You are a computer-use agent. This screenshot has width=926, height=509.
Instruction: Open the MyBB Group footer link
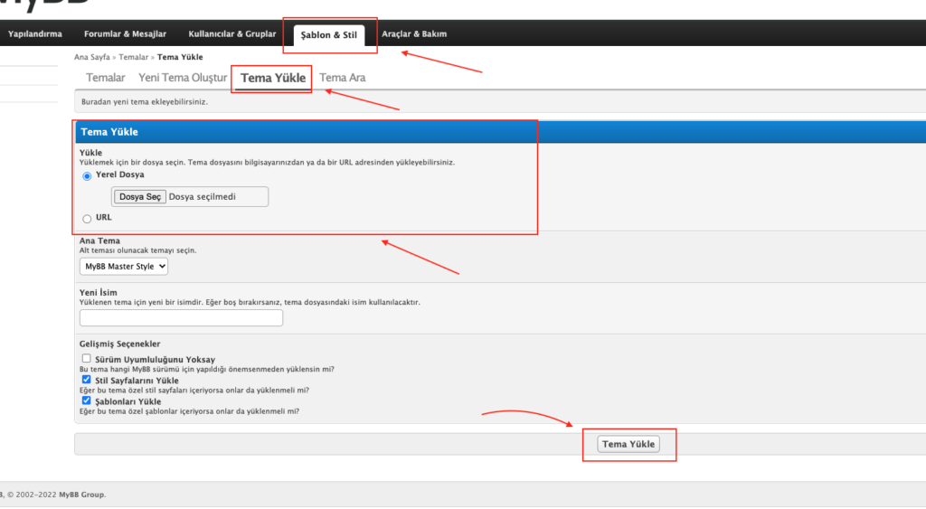click(82, 495)
